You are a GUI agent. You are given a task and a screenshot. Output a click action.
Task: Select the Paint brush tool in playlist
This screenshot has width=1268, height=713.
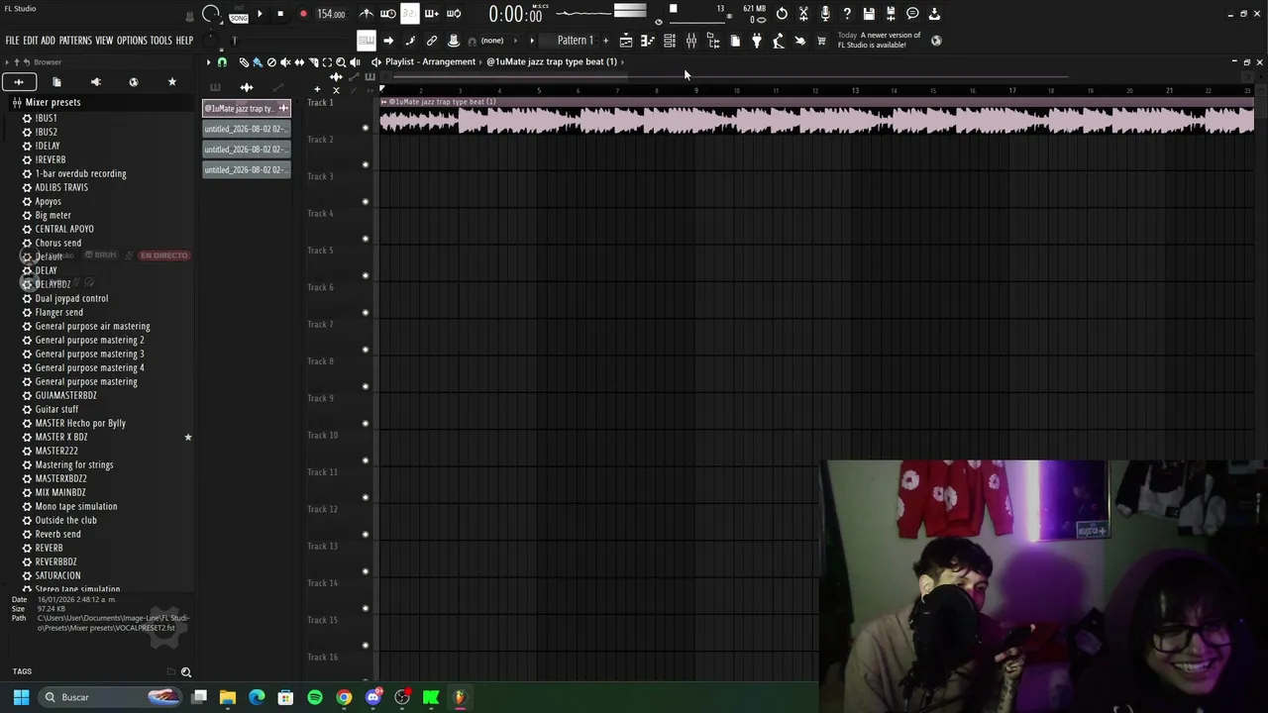click(x=258, y=62)
